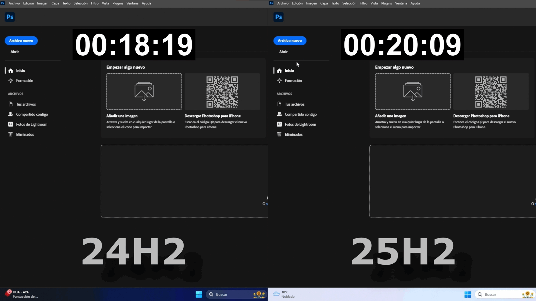Viewport: 536px width, 301px height.
Task: Click the blue Ps Photoshop logo
Action: [x=10, y=17]
